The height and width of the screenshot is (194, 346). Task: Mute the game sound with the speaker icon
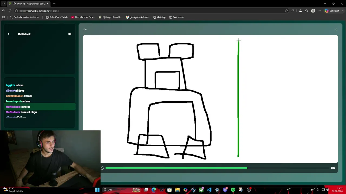click(85, 29)
